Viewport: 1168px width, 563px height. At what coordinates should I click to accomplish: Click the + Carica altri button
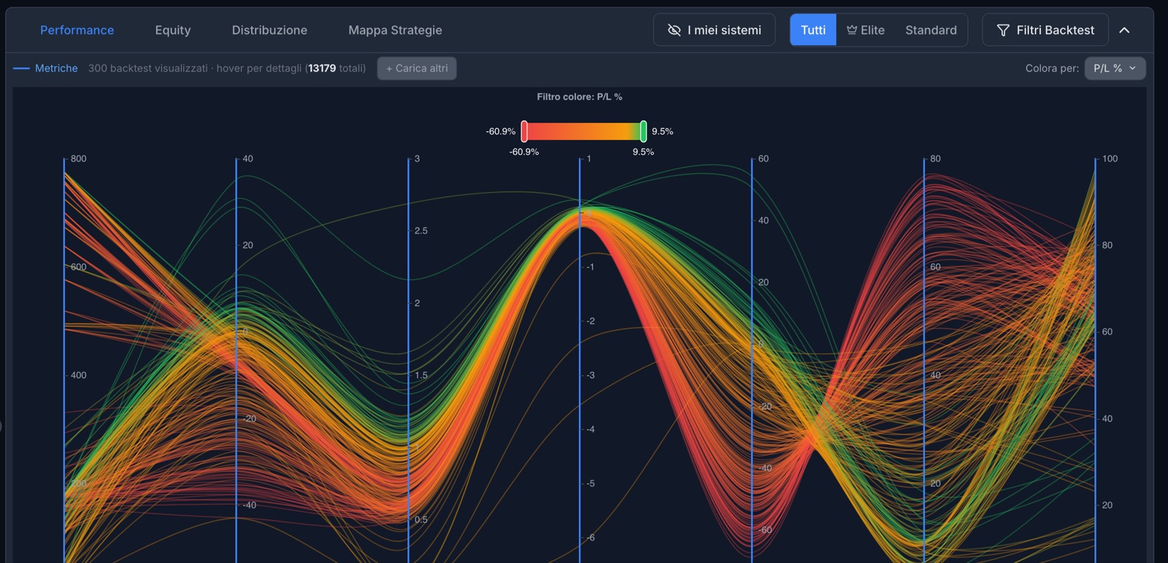tap(417, 68)
